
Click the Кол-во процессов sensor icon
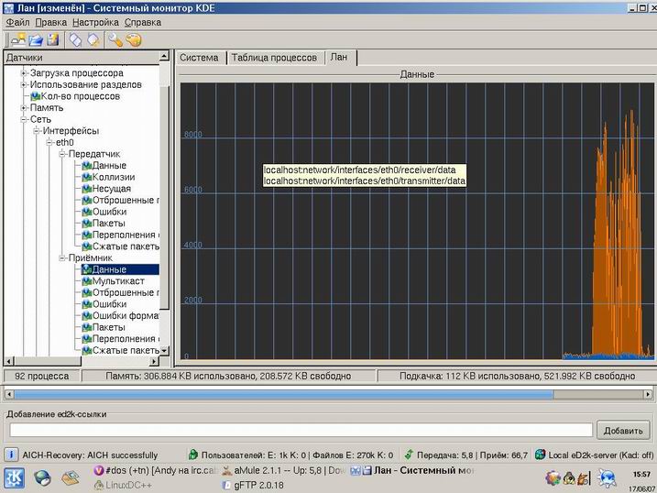(35, 96)
